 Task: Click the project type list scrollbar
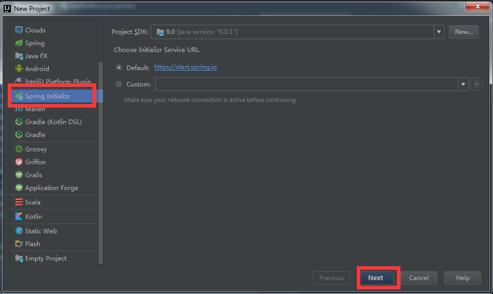[101, 163]
